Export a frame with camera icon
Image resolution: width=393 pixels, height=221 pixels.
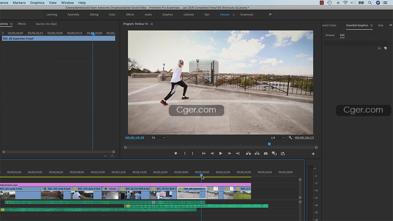pyautogui.click(x=266, y=153)
